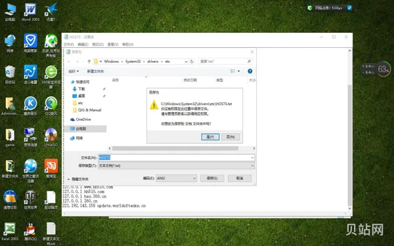Click System32 in address breadcrumb
Screen dimensions: 394x246
click(133, 62)
